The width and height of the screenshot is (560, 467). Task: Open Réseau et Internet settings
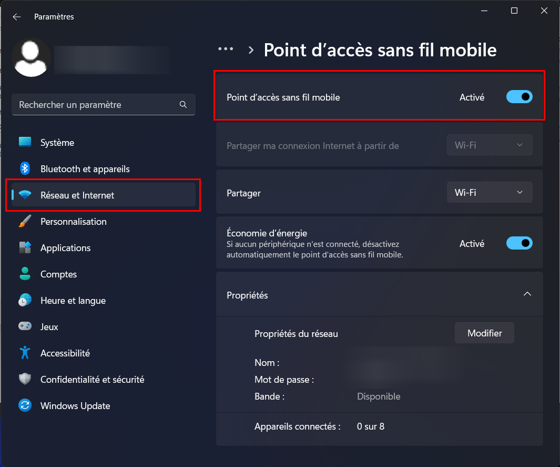tap(77, 195)
